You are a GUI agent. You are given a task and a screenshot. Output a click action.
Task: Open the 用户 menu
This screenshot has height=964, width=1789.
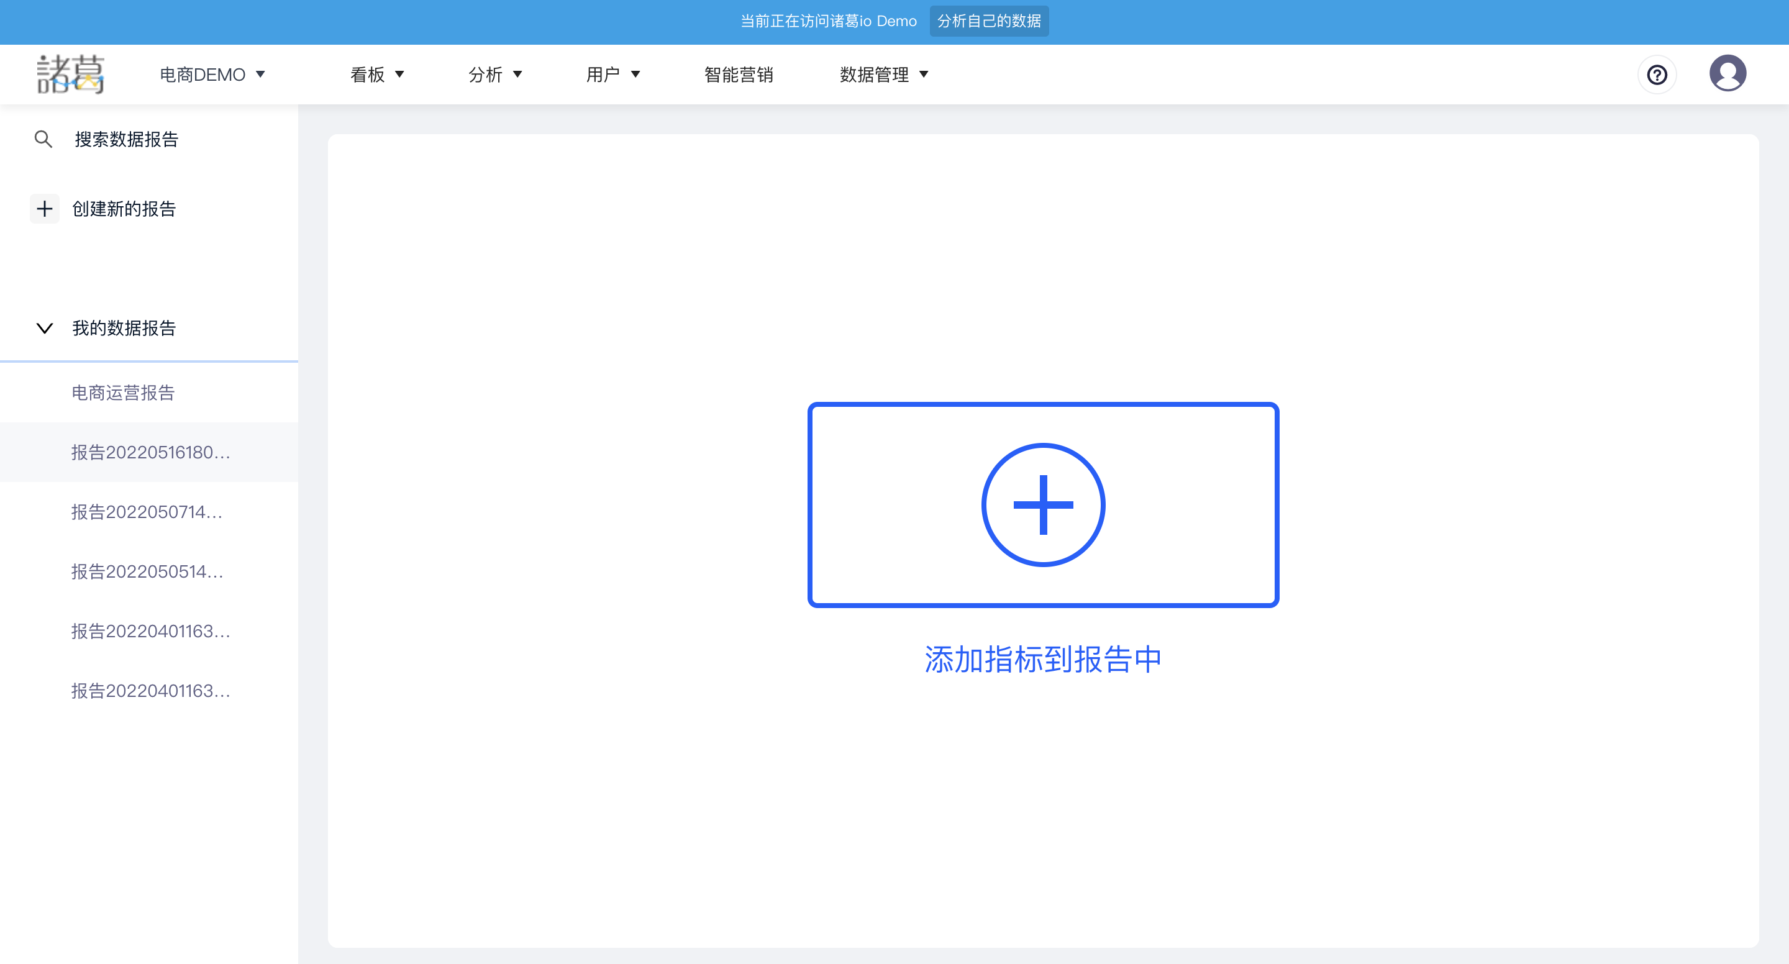(612, 75)
